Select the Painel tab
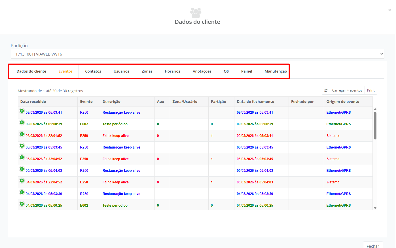Screen dimensions: 396x248 coord(246,71)
